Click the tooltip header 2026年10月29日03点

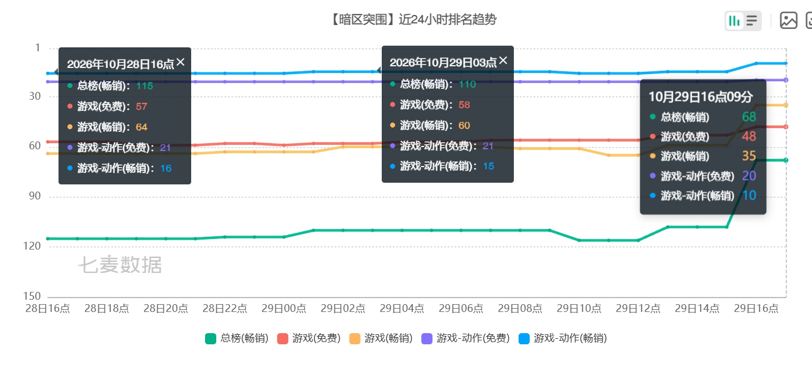[x=443, y=62]
